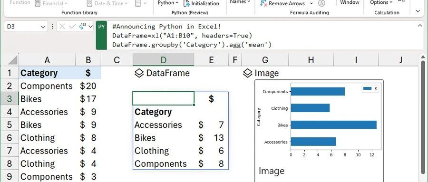This screenshot has width=428, height=182.
Task: Click the Image card icon in G1
Action: [248, 73]
